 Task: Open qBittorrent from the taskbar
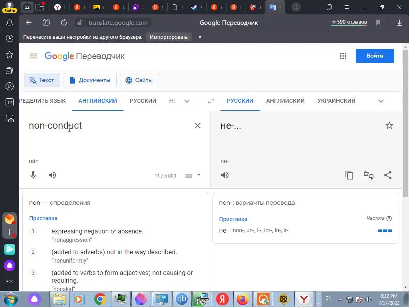(x=182, y=299)
